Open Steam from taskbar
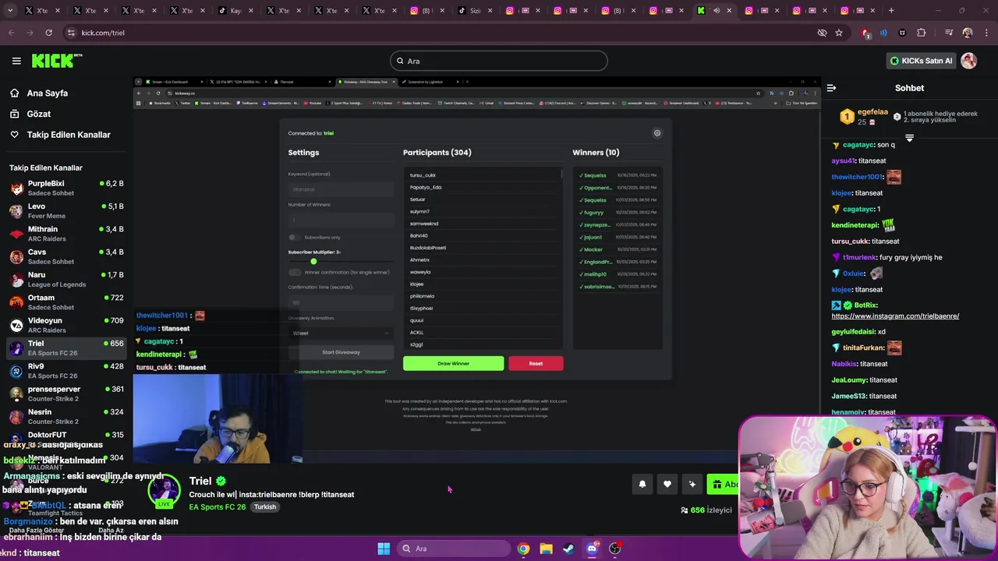Viewport: 998px width, 561px height. pyautogui.click(x=569, y=549)
